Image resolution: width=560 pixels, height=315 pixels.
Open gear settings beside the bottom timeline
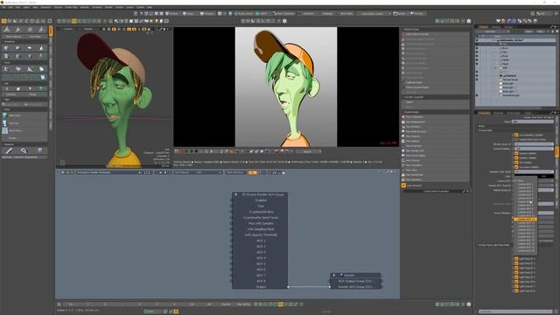[469, 304]
